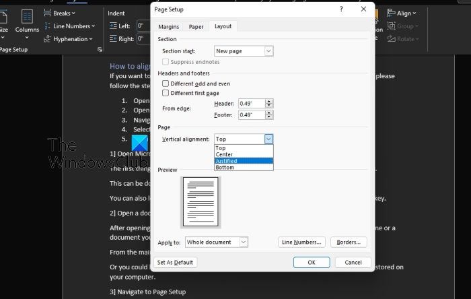This screenshot has width=471, height=299.
Task: Open the Borders dialog button
Action: pyautogui.click(x=349, y=242)
